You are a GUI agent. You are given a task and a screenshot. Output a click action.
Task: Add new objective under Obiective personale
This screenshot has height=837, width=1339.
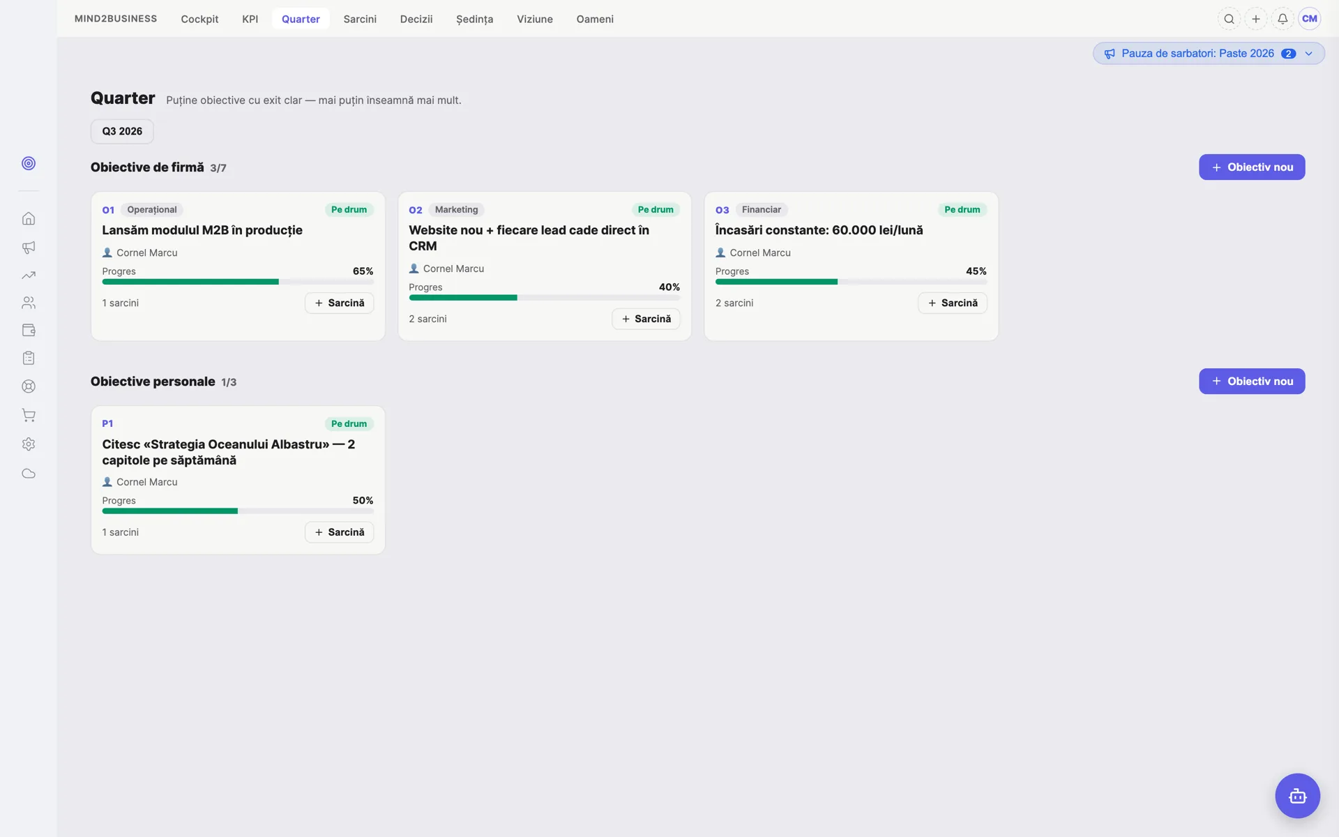click(x=1252, y=382)
